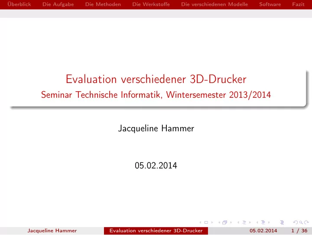Click the stacked frames icon
The width and height of the screenshot is (312, 235).
(224, 222)
